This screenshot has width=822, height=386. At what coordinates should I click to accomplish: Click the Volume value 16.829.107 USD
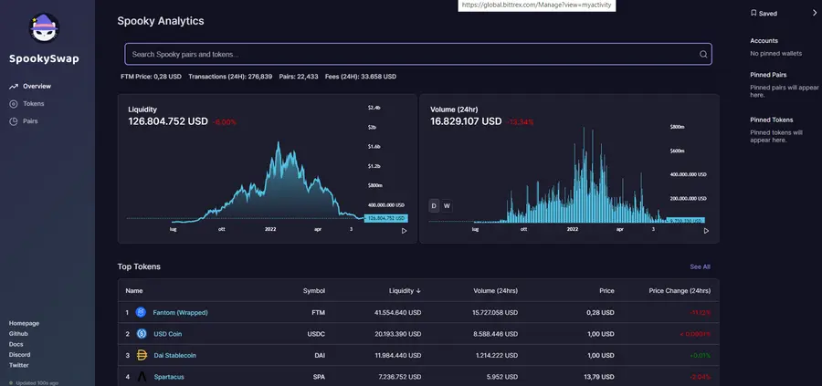click(466, 121)
